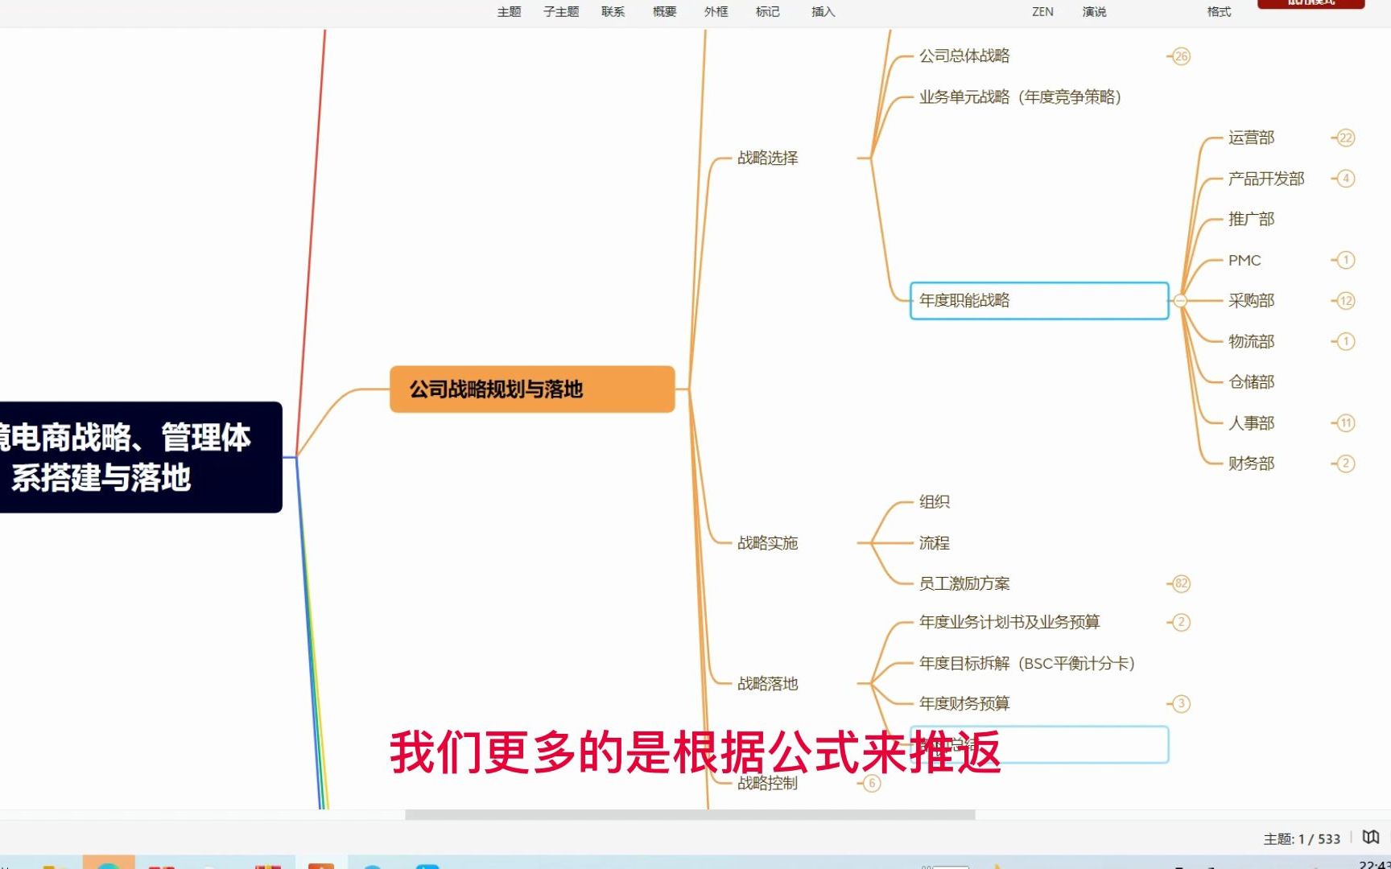
Task: Collapse the 年度职能战略 branch toggle
Action: click(1180, 300)
